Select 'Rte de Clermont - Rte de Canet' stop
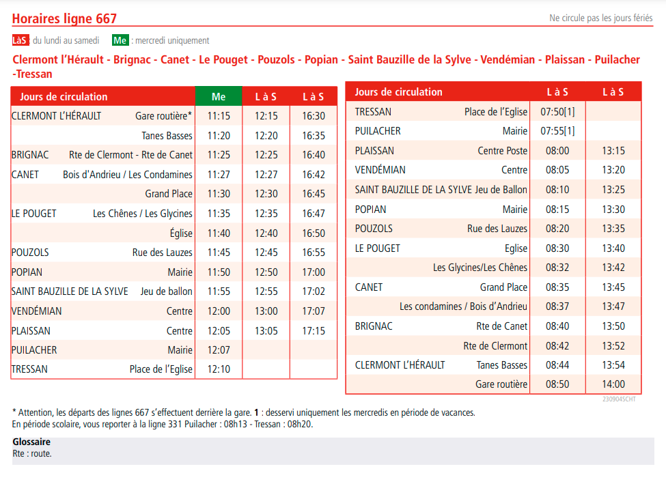666x499 pixels. pos(130,155)
